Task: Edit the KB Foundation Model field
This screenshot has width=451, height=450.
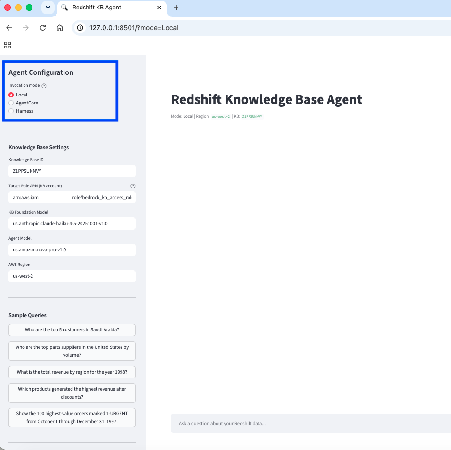Action: click(72, 224)
